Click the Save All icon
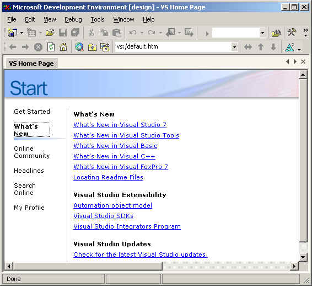 75,33
